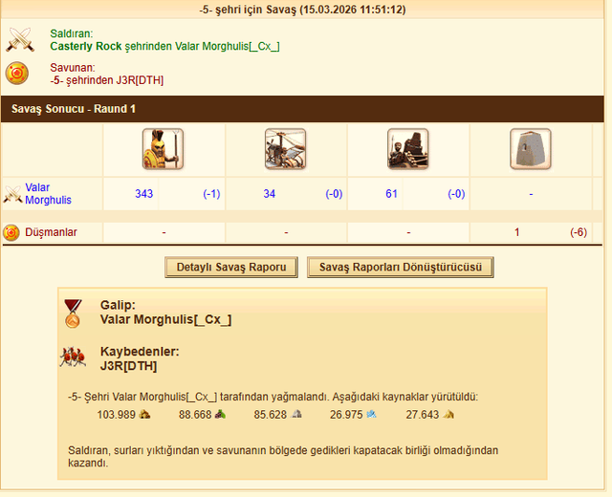Click the wine resource icon after 88.668
The height and width of the screenshot is (497, 612).
tap(220, 414)
